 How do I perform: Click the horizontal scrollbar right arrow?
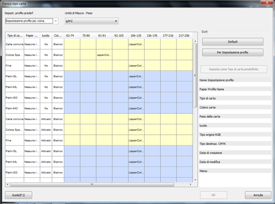pyautogui.click(x=190, y=184)
